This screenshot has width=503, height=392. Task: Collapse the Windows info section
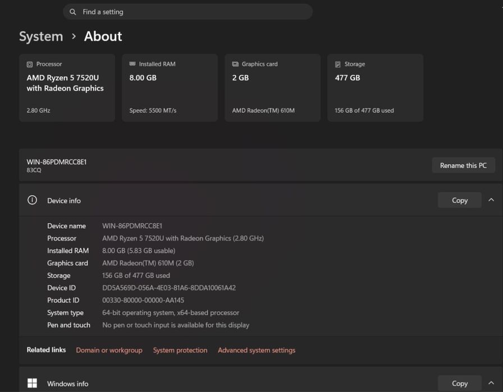click(491, 383)
